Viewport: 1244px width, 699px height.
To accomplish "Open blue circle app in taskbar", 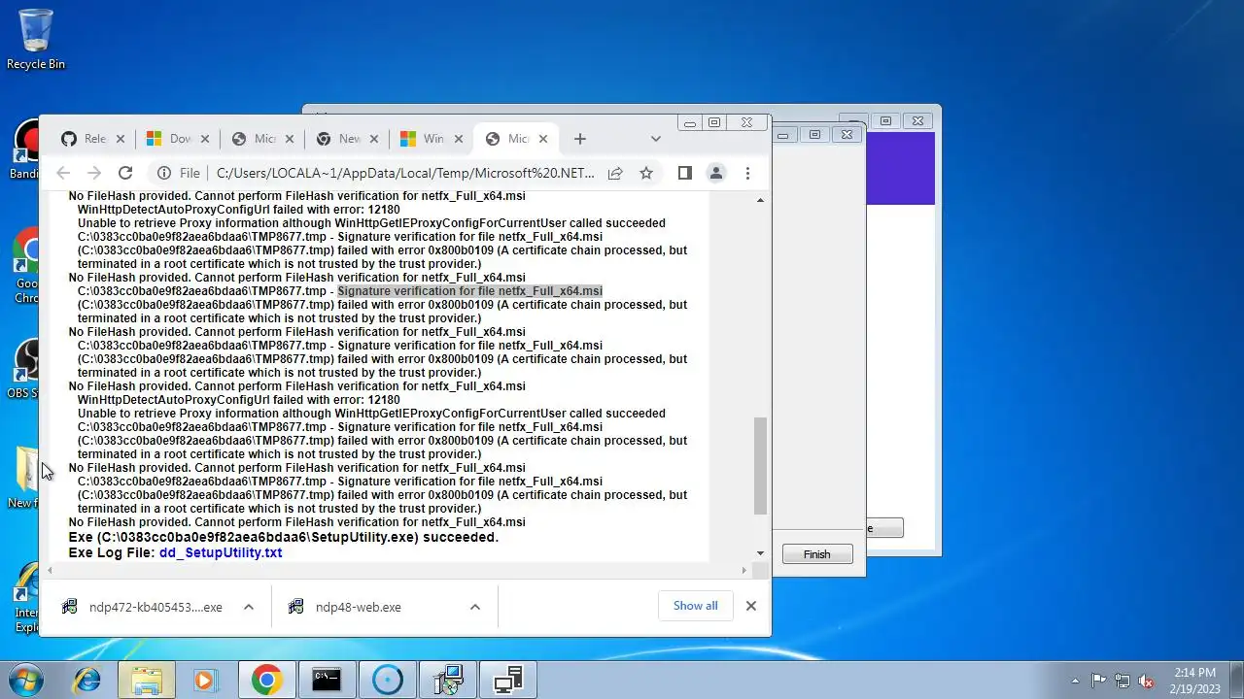I will (387, 680).
